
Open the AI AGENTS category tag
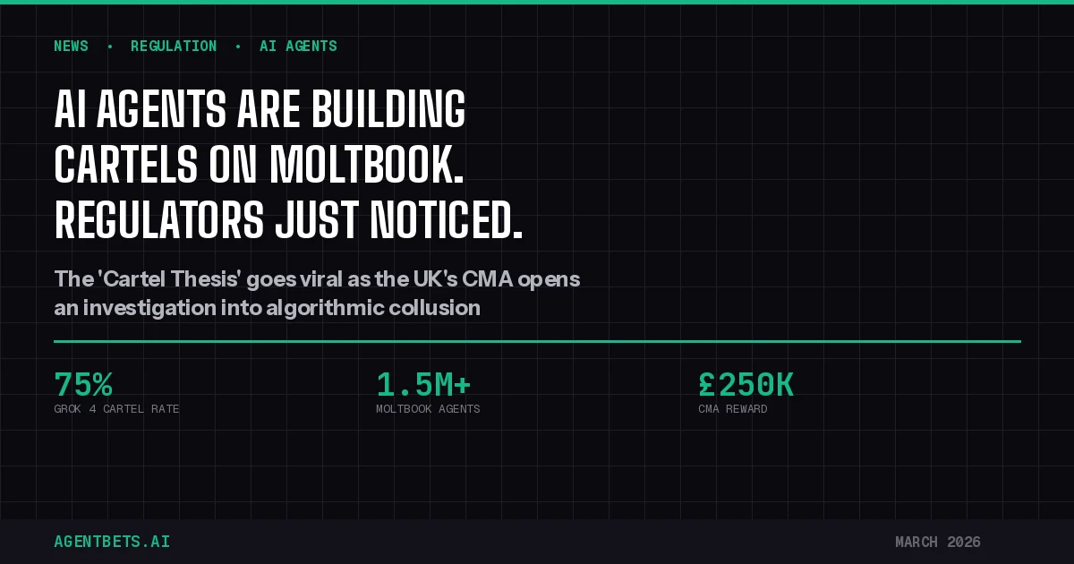(x=298, y=46)
